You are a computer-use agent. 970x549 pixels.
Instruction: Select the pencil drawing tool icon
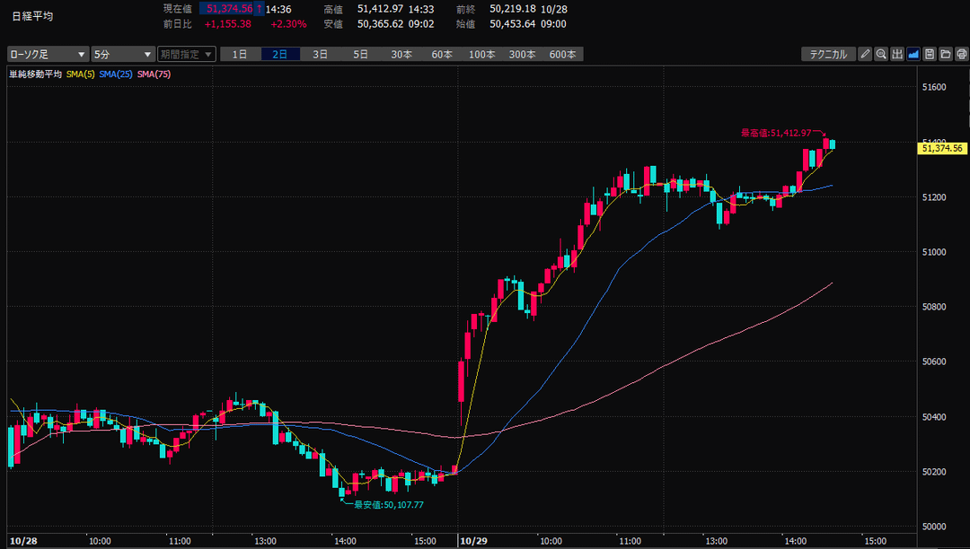point(865,54)
